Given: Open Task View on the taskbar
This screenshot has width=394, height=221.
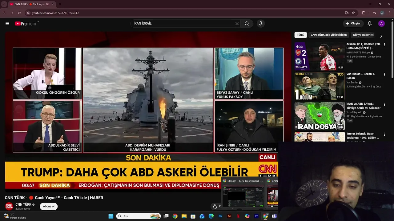Looking at the screenshot, I should pyautogui.click(x=166, y=216).
